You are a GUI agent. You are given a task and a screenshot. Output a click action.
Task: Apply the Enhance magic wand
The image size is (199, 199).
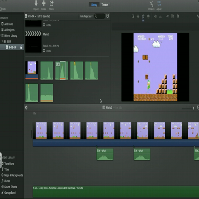click(151, 5)
